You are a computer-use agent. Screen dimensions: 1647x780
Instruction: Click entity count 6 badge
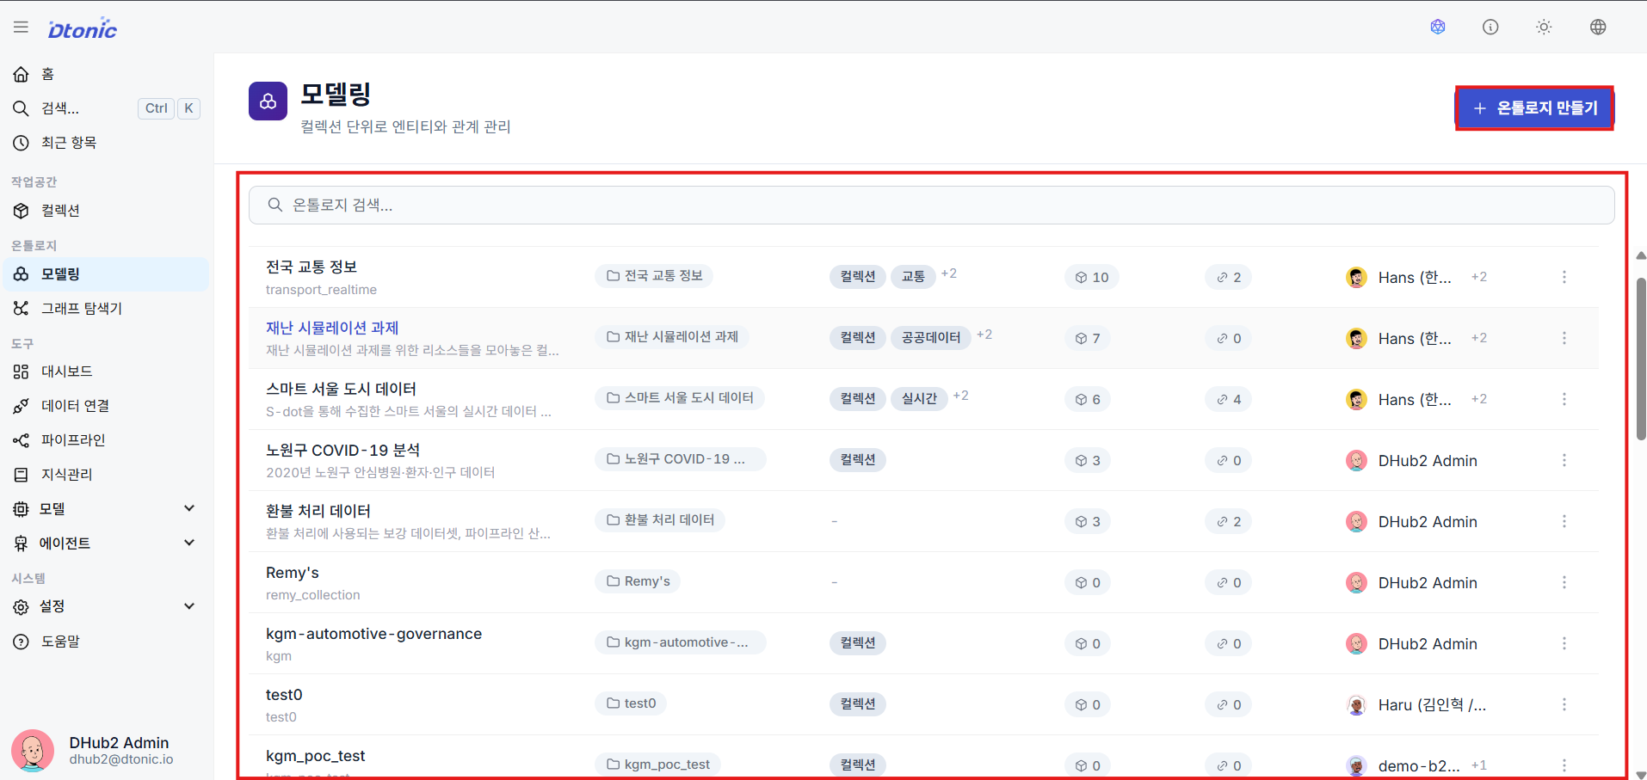(x=1088, y=400)
